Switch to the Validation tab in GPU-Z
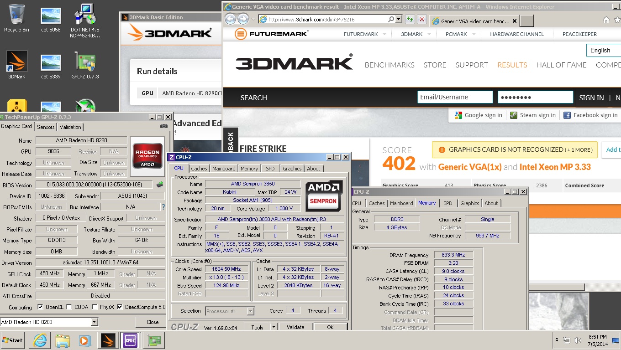621x350 pixels. pos(70,127)
